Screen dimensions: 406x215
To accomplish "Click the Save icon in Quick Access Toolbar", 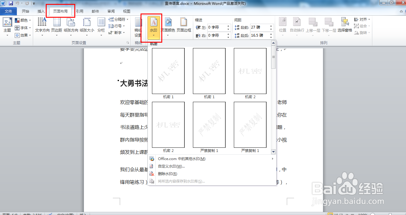I will tap(11, 3).
